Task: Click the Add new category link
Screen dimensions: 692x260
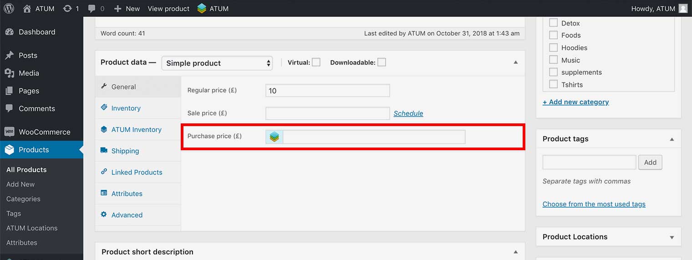Action: tap(575, 102)
